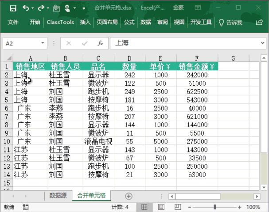The image size is (269, 212).
Task: Switch to Normal view icon
Action: [x=144, y=207]
